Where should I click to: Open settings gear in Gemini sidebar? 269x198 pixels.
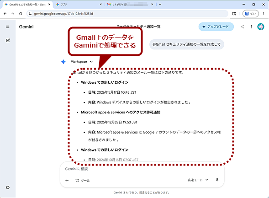(x=8, y=187)
